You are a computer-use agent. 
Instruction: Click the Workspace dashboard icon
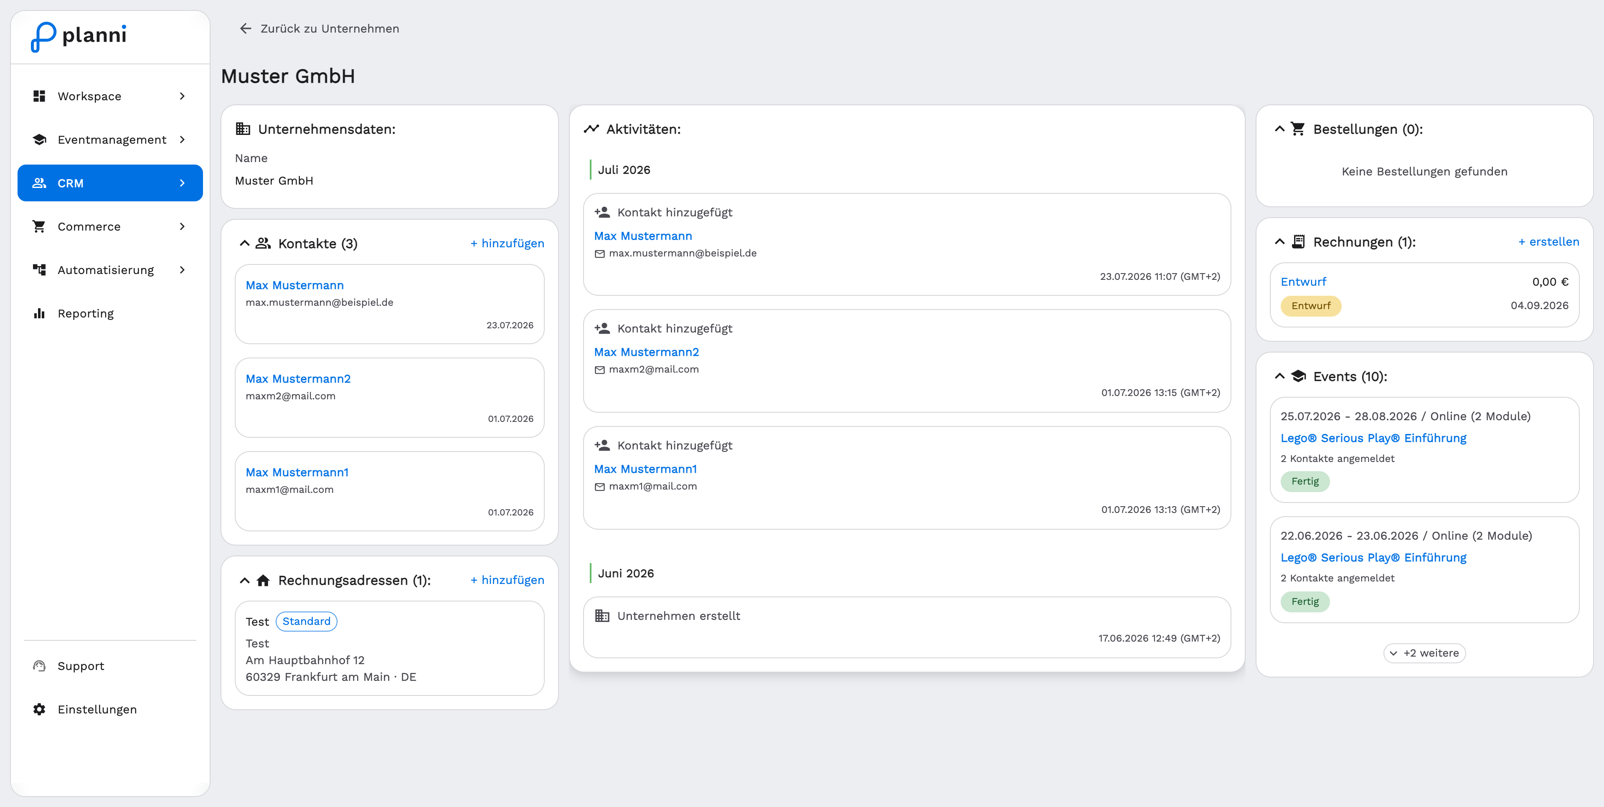[x=39, y=96]
